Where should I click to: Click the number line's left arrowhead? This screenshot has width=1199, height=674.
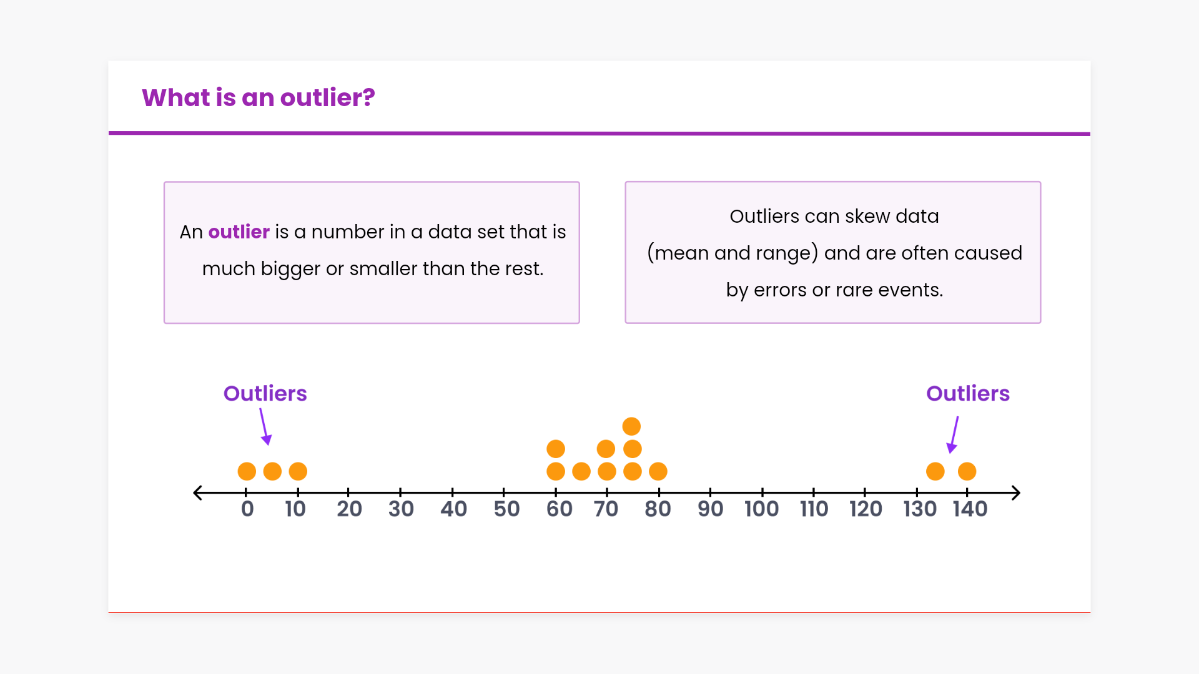click(198, 493)
